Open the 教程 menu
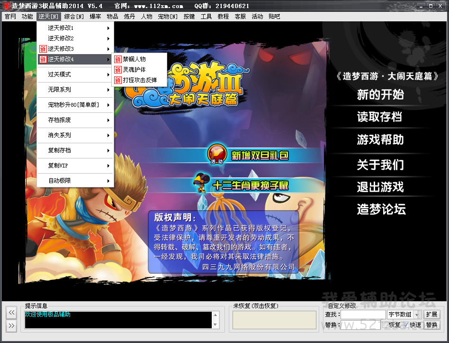This screenshot has width=449, height=343. coord(223,17)
